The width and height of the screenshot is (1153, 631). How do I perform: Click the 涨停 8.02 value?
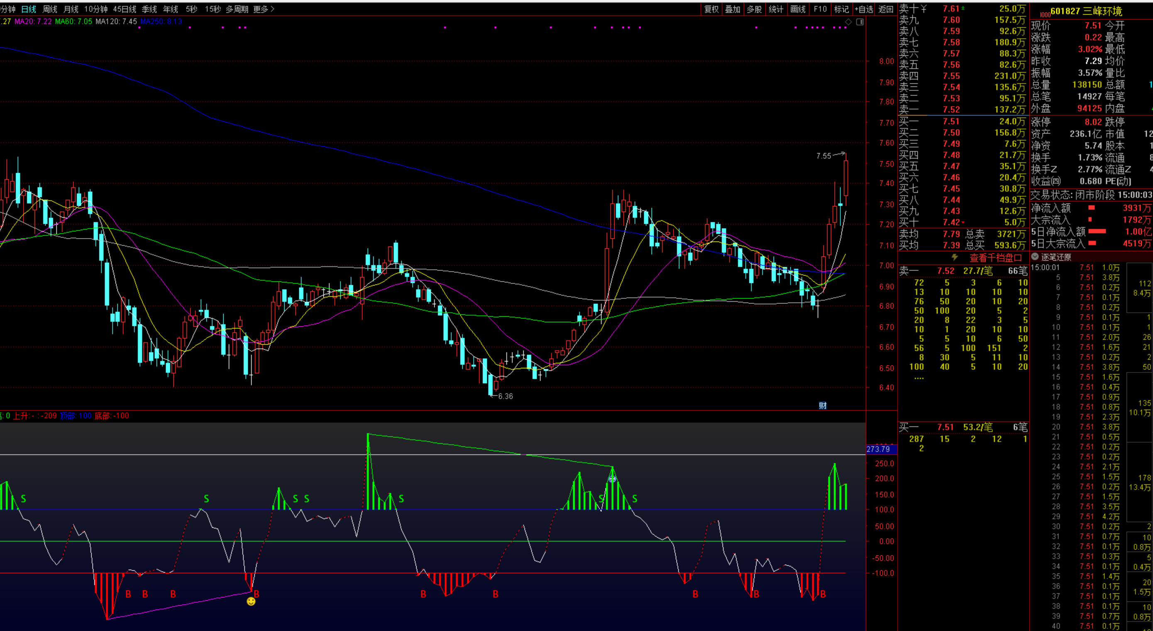(1093, 122)
